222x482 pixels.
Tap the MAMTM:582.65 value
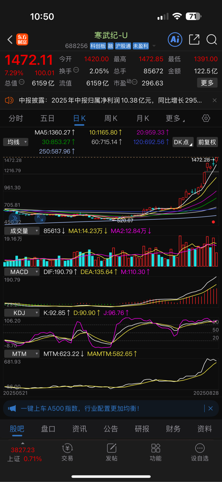pyautogui.click(x=112, y=354)
